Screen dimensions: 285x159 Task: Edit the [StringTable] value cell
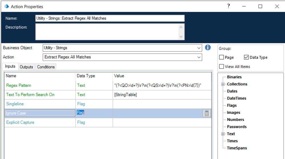[162, 94]
